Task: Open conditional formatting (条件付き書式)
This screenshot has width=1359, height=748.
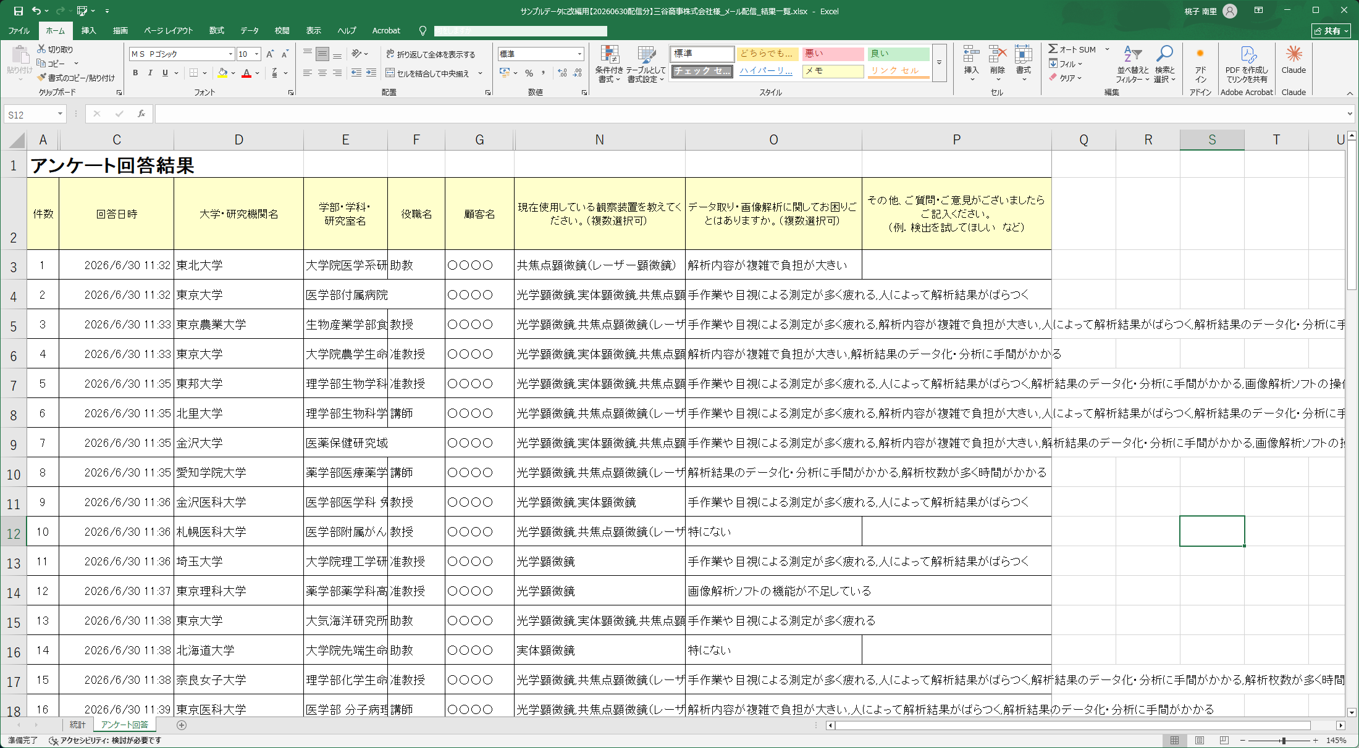Action: coord(609,64)
